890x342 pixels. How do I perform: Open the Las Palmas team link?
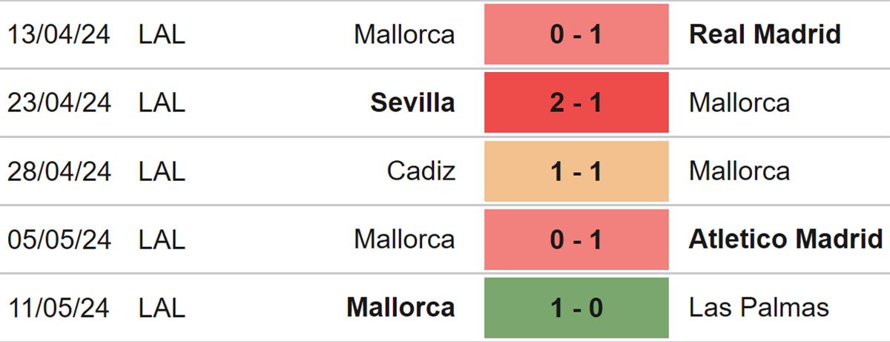(x=759, y=307)
